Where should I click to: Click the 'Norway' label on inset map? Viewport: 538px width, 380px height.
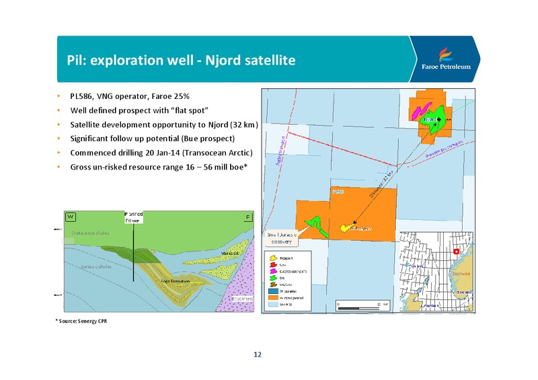click(x=461, y=274)
